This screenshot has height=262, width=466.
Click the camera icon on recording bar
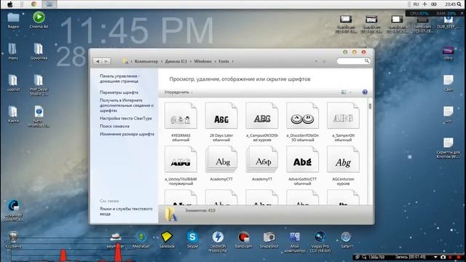click(443, 257)
